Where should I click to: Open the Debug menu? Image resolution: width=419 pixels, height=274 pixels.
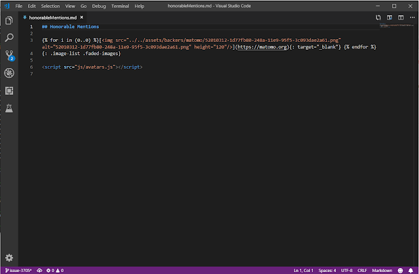pyautogui.click(x=99, y=6)
